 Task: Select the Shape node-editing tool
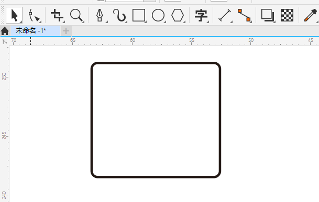34,15
